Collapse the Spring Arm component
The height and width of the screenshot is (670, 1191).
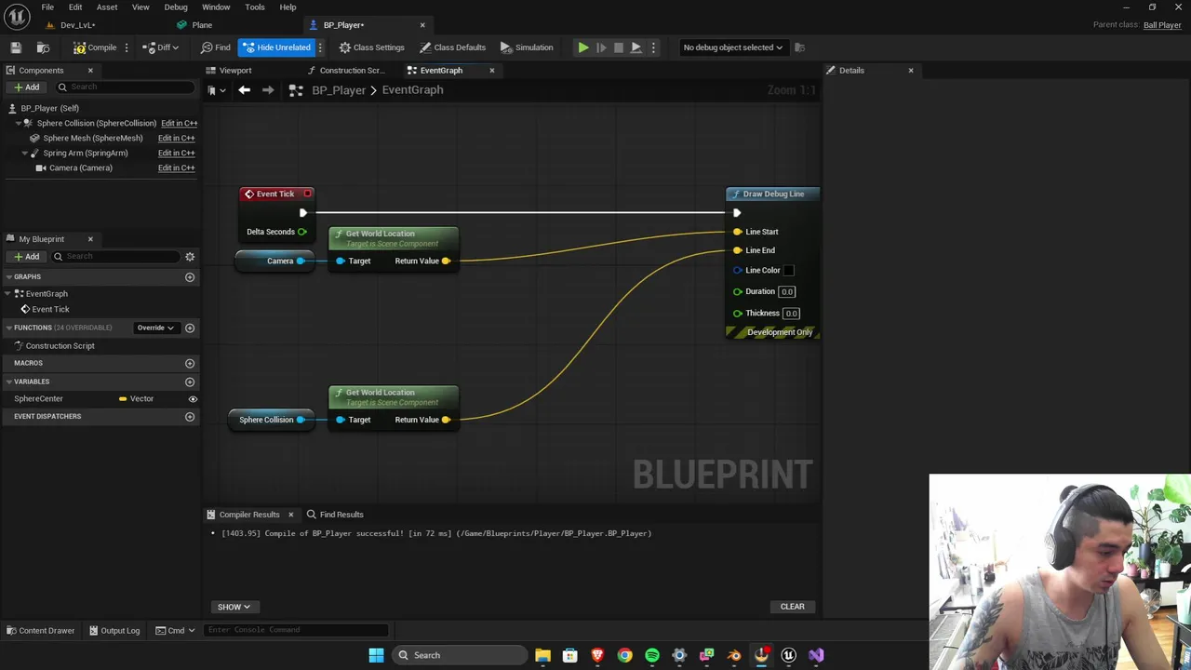26,153
